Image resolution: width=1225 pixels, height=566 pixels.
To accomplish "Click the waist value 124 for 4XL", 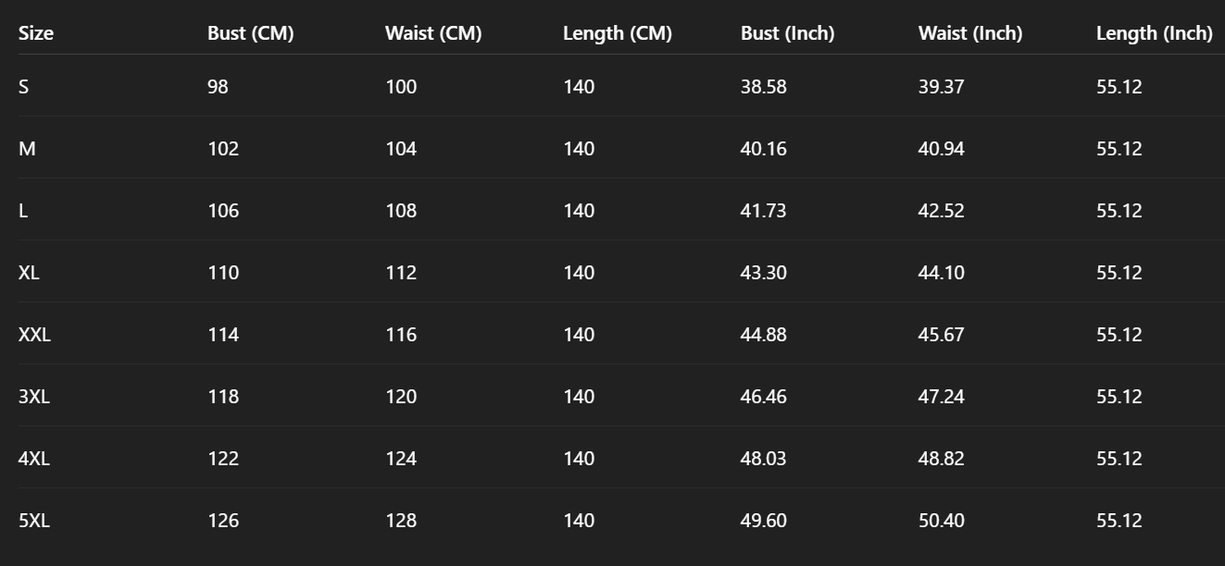I will 401,459.
